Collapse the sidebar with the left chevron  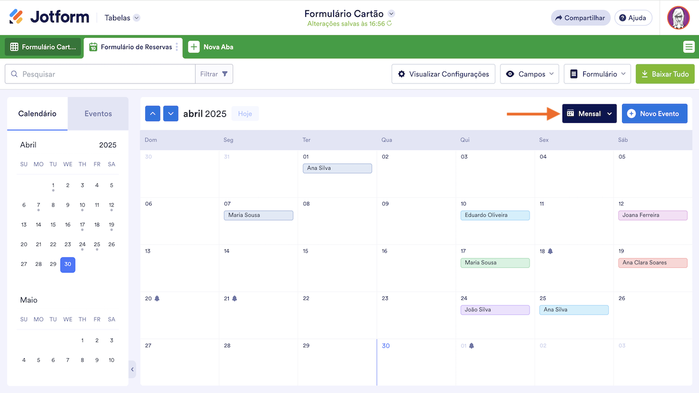[x=132, y=370]
